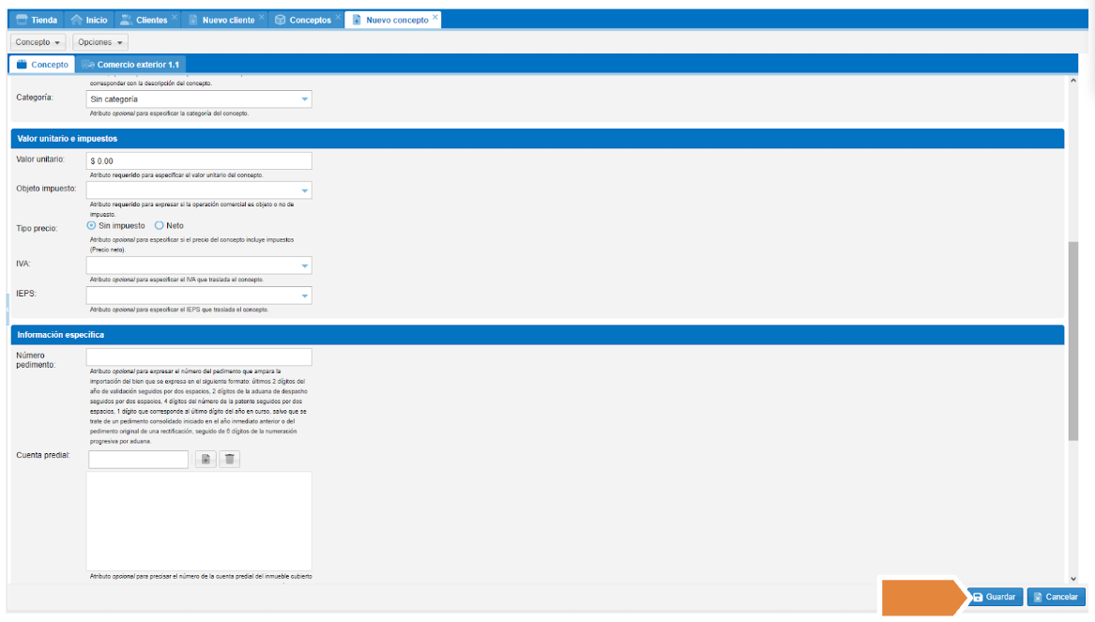Click the trash icon beside Cuenta predial
Viewport: 1095px width, 622px height.
(x=230, y=460)
